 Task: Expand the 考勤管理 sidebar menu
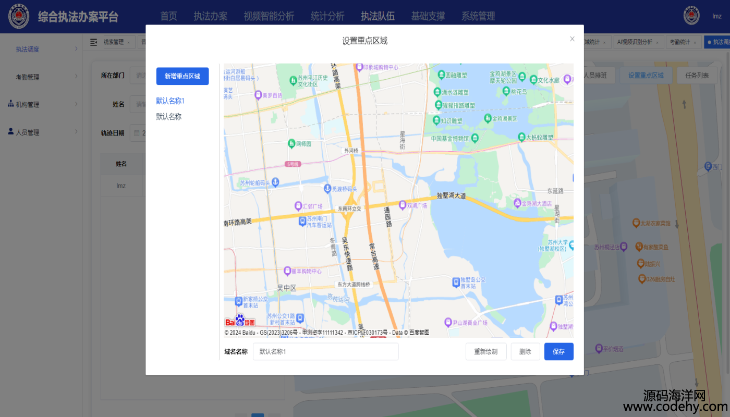click(42, 77)
